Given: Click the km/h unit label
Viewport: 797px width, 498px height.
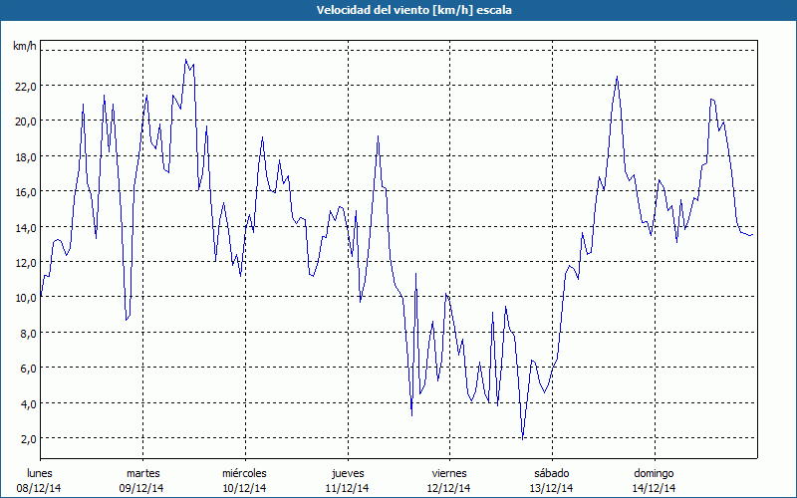Looking at the screenshot, I should point(25,46).
